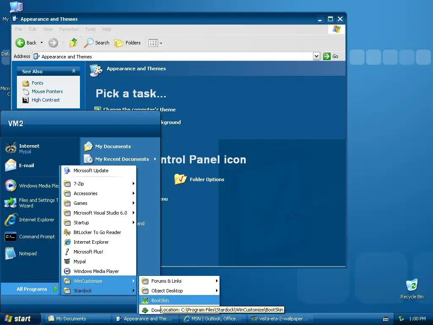Expand the Games program folder
Screen dimensions: 433x325
coord(99,203)
